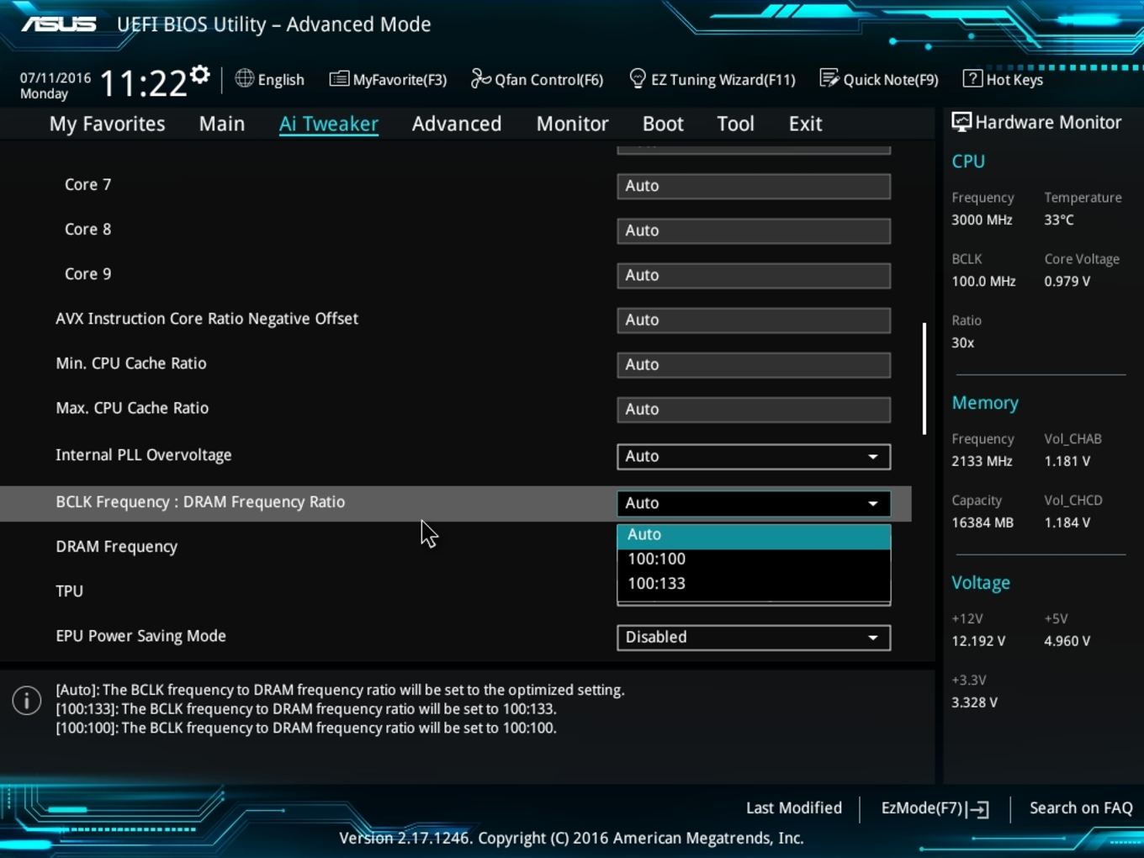Open Quick Note notepad icon
Screen dimensions: 1144x858
[x=829, y=78]
